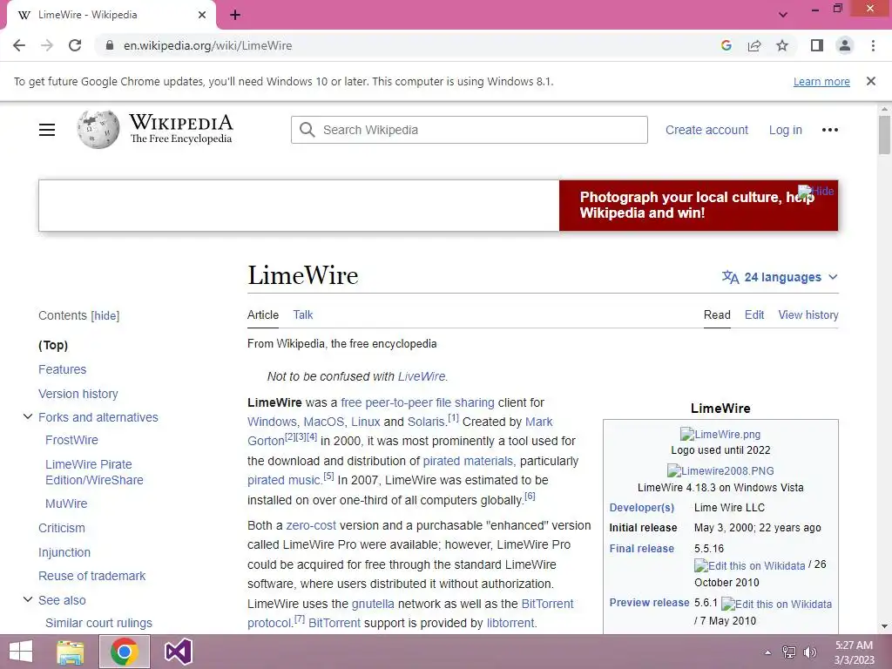Go to the MuWire subsection
This screenshot has width=892, height=669.
click(66, 503)
